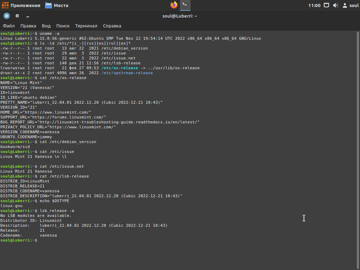Image resolution: width=360 pixels, height=270 pixels.
Task: Click the Codename: vanessa line
Action: 28,235
